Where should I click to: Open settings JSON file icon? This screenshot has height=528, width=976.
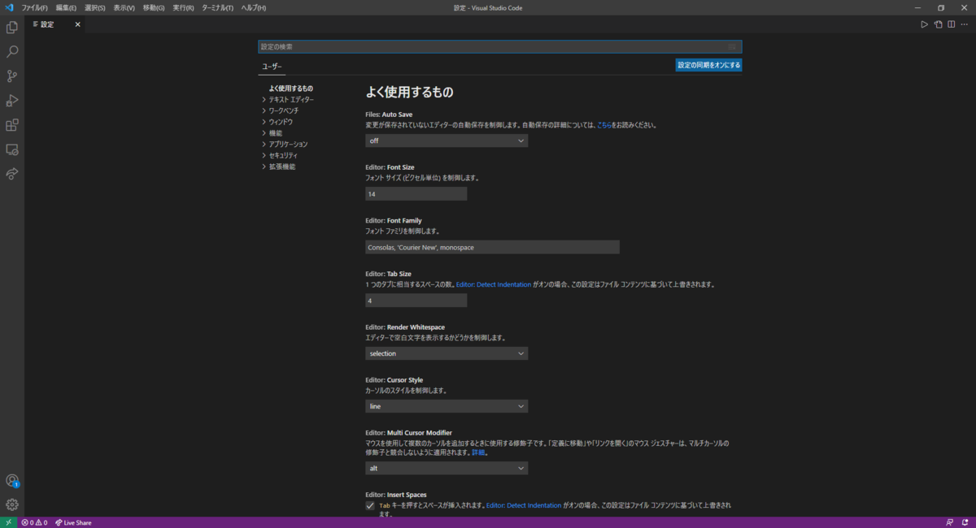938,24
